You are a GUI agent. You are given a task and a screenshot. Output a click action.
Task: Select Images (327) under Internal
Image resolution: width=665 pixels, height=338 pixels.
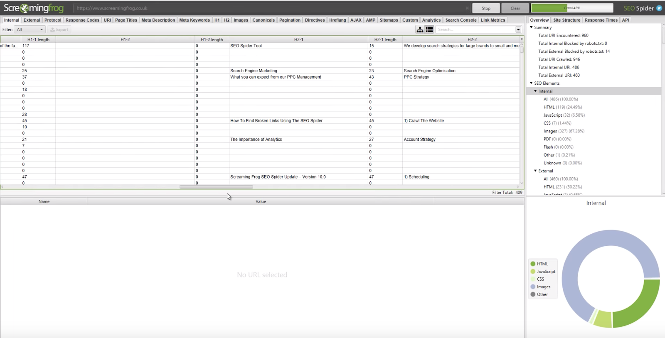[564, 131]
